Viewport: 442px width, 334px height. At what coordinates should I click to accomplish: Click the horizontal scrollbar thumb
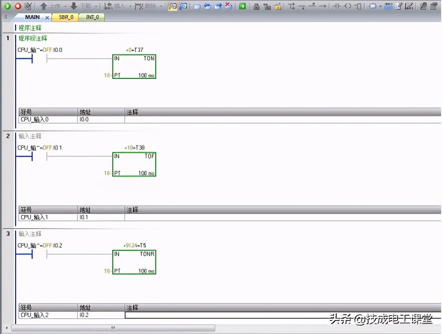(x=113, y=328)
